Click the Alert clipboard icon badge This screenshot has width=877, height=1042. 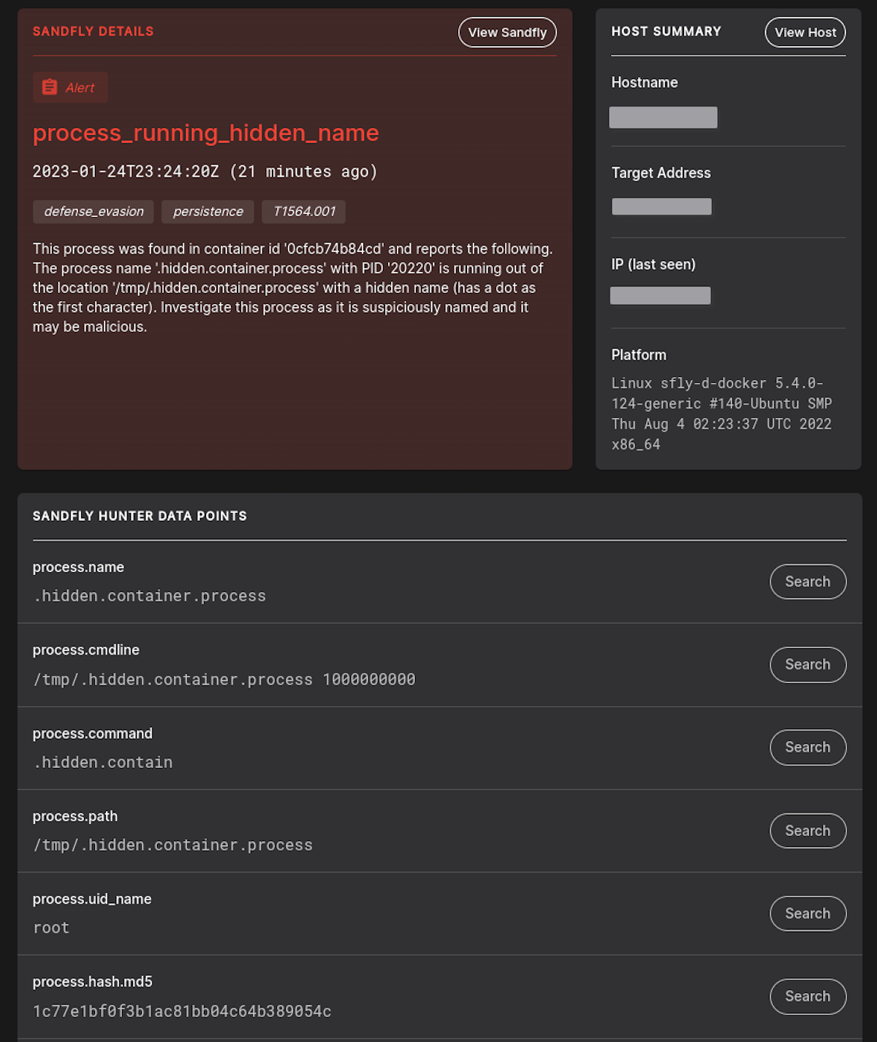70,87
